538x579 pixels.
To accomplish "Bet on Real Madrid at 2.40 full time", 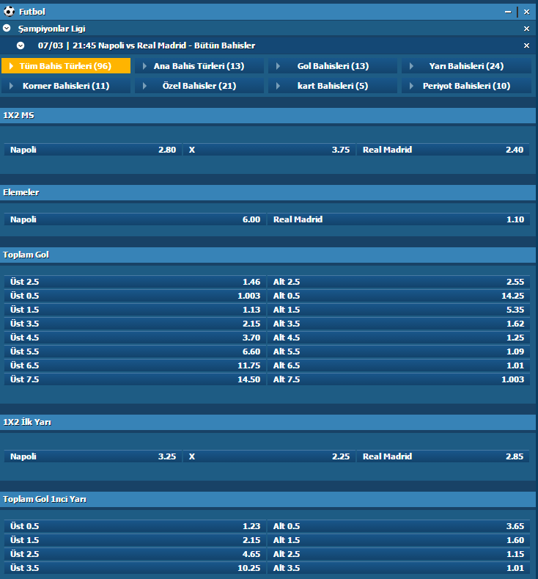I will (443, 150).
